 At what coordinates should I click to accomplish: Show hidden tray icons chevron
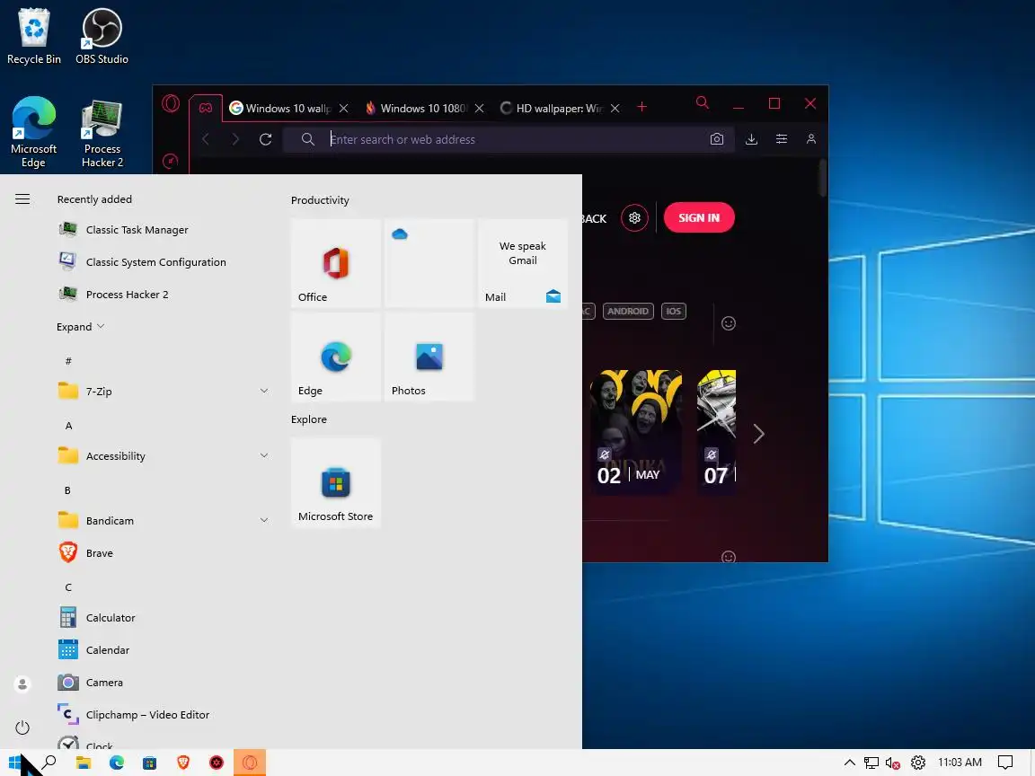850,763
